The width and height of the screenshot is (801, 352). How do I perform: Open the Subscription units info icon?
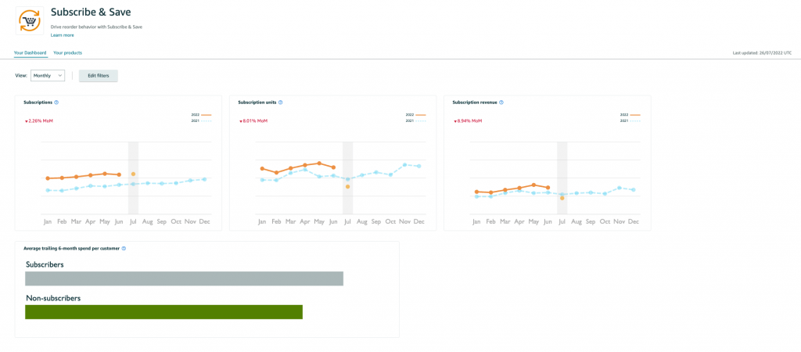(281, 102)
